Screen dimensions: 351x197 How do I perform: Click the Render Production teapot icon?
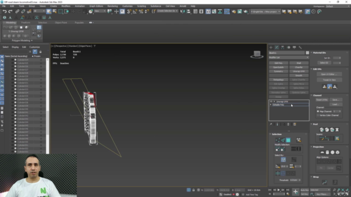(246, 11)
